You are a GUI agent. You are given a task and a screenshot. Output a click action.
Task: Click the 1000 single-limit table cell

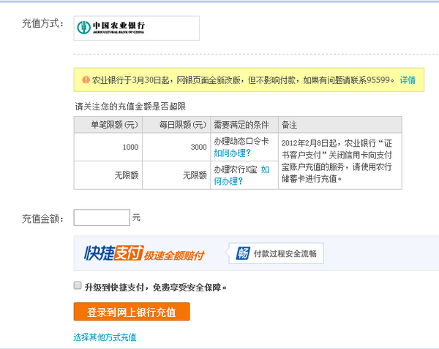tap(130, 147)
